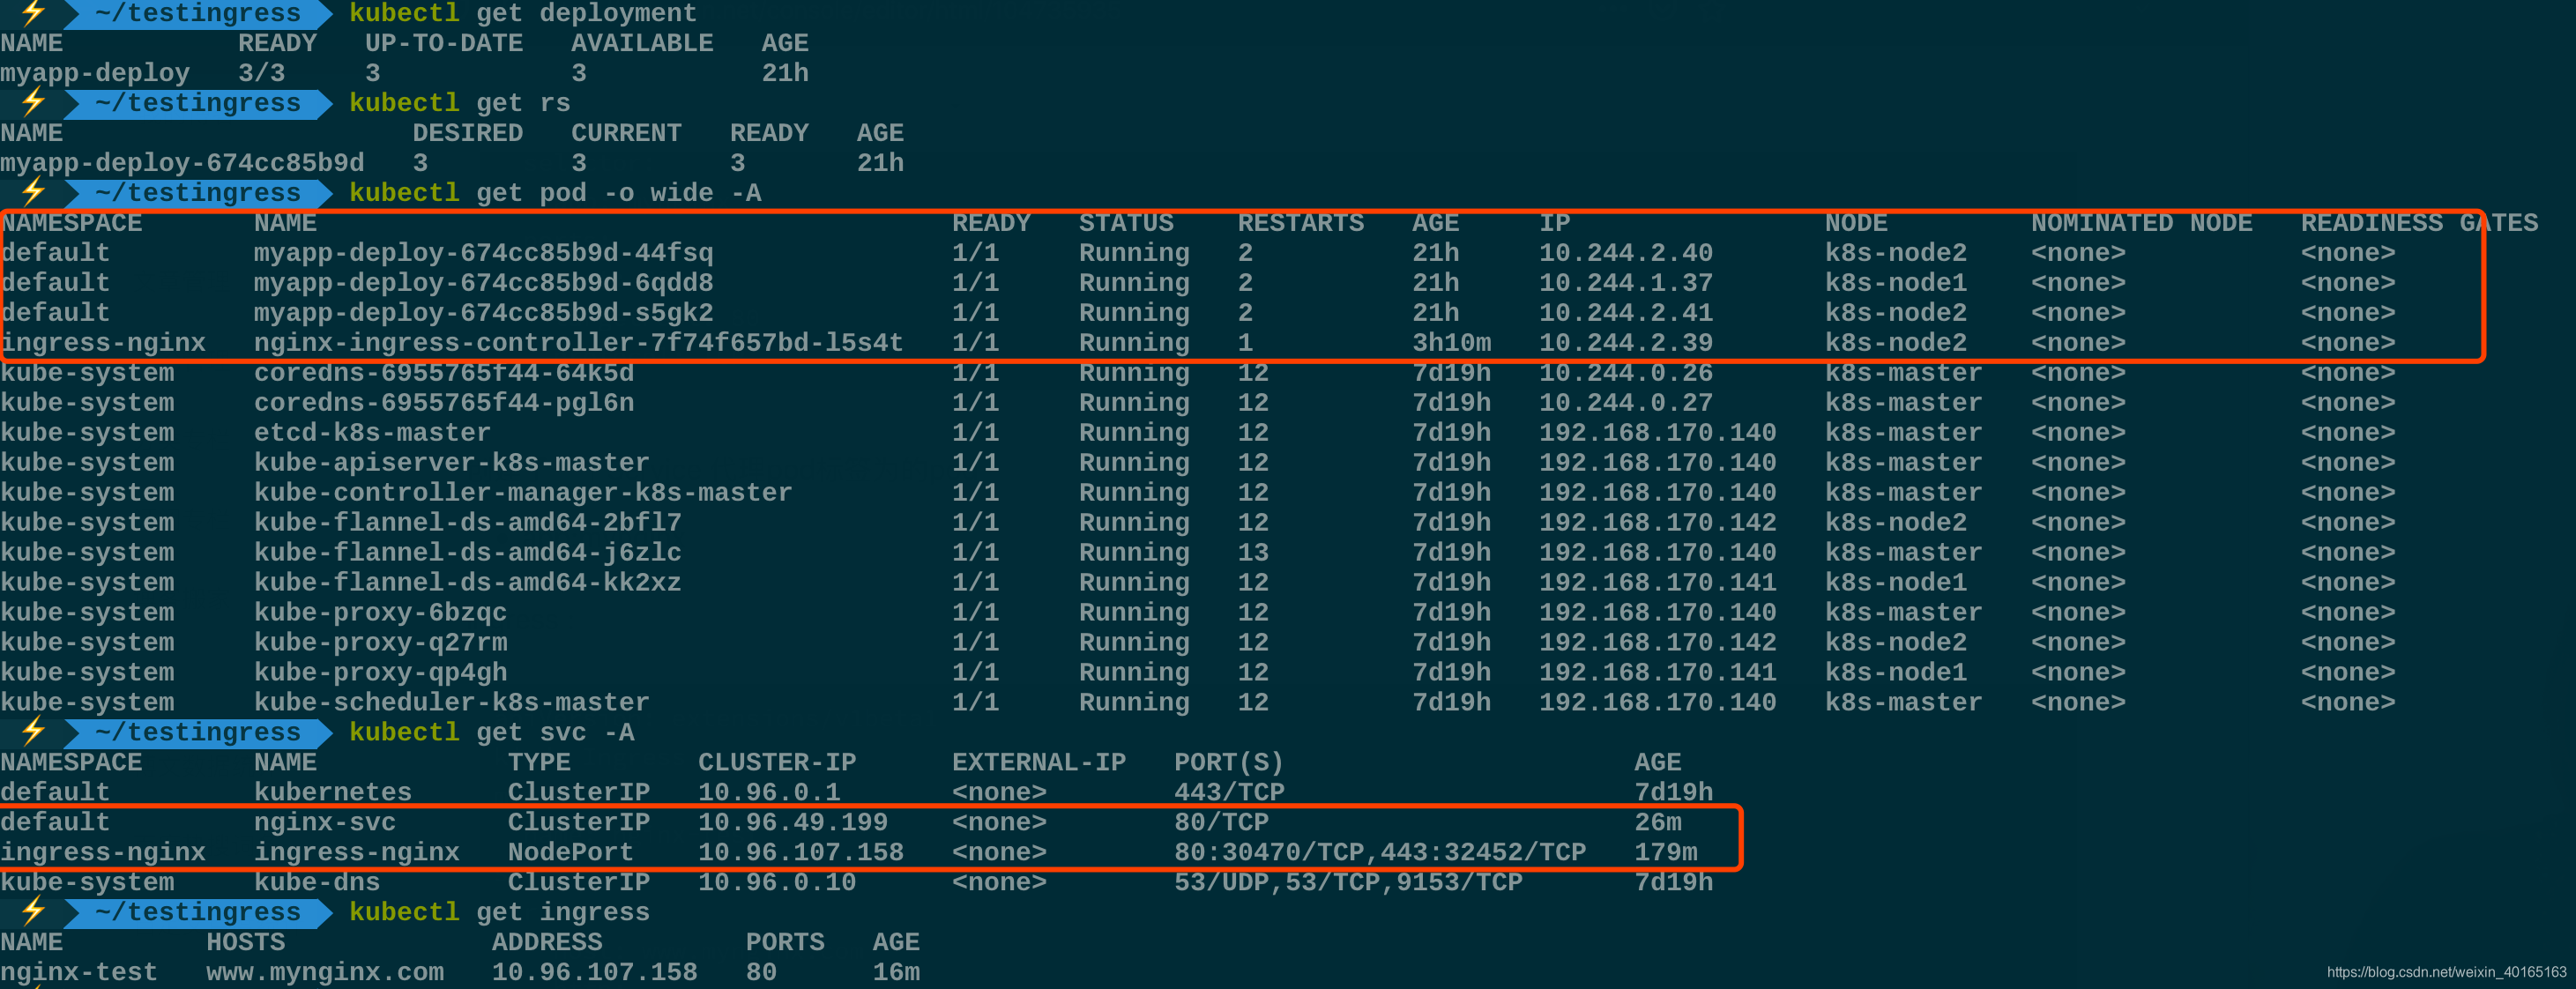Click the nginx-test ingress name
This screenshot has height=989, width=2576.
pos(79,972)
